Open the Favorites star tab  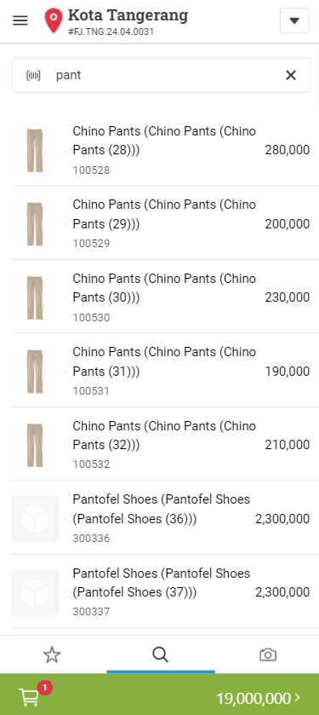click(52, 654)
